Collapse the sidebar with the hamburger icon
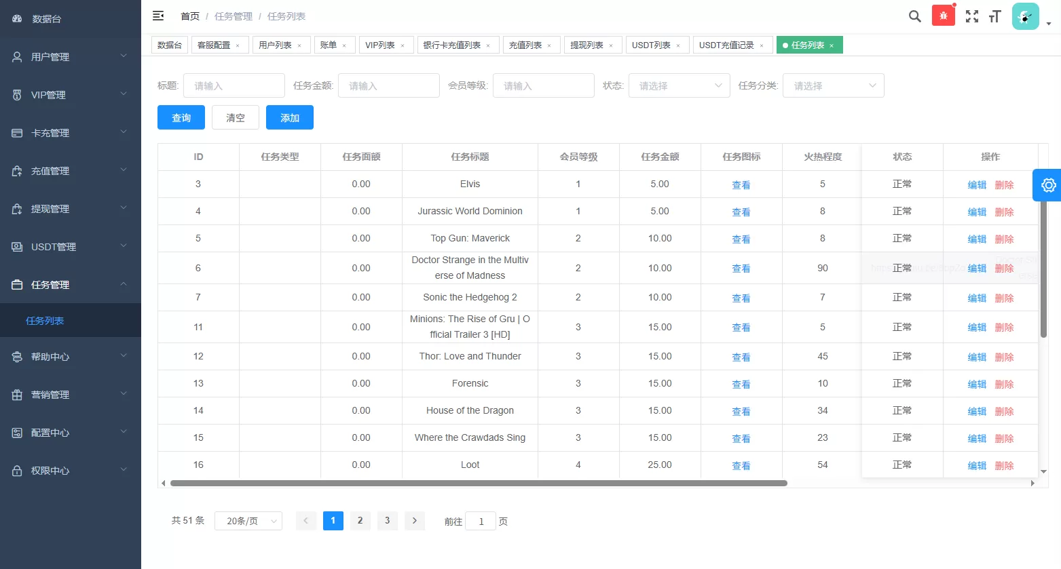Screen dimensions: 1061x569 coord(158,15)
